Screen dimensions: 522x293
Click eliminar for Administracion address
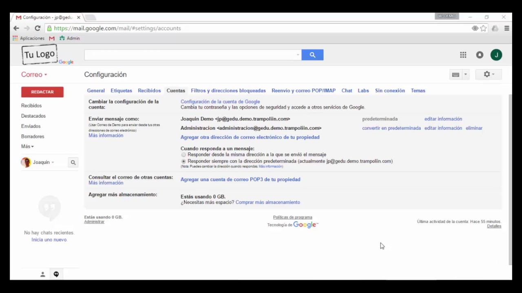point(474,128)
